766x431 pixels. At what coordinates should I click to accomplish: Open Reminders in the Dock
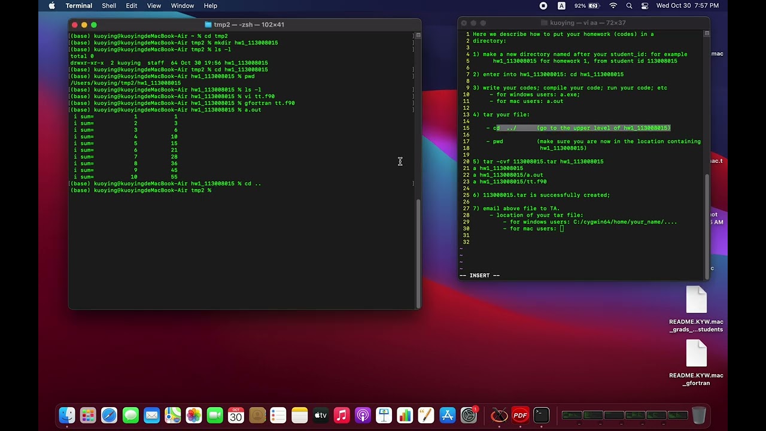coord(278,415)
